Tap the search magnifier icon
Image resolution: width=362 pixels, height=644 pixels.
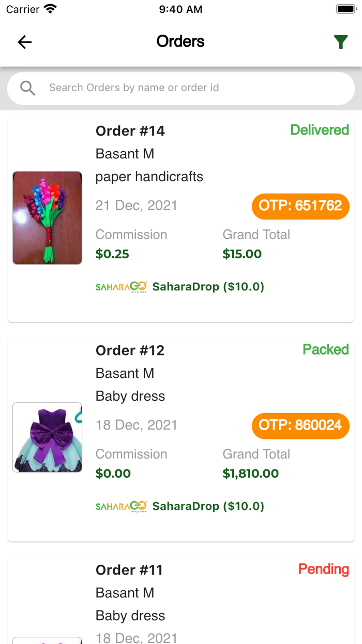tap(28, 88)
